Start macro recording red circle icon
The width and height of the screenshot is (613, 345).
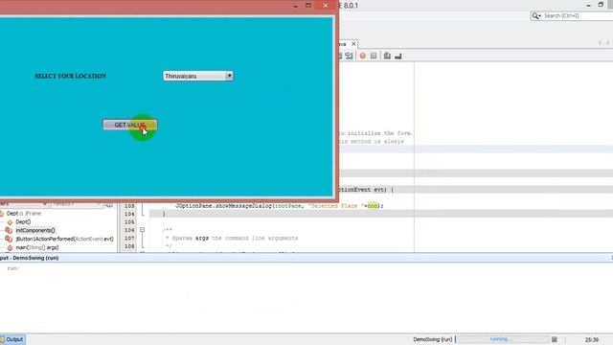363,56
